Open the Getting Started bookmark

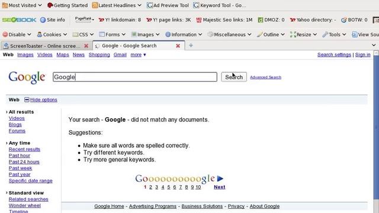coord(68,5)
